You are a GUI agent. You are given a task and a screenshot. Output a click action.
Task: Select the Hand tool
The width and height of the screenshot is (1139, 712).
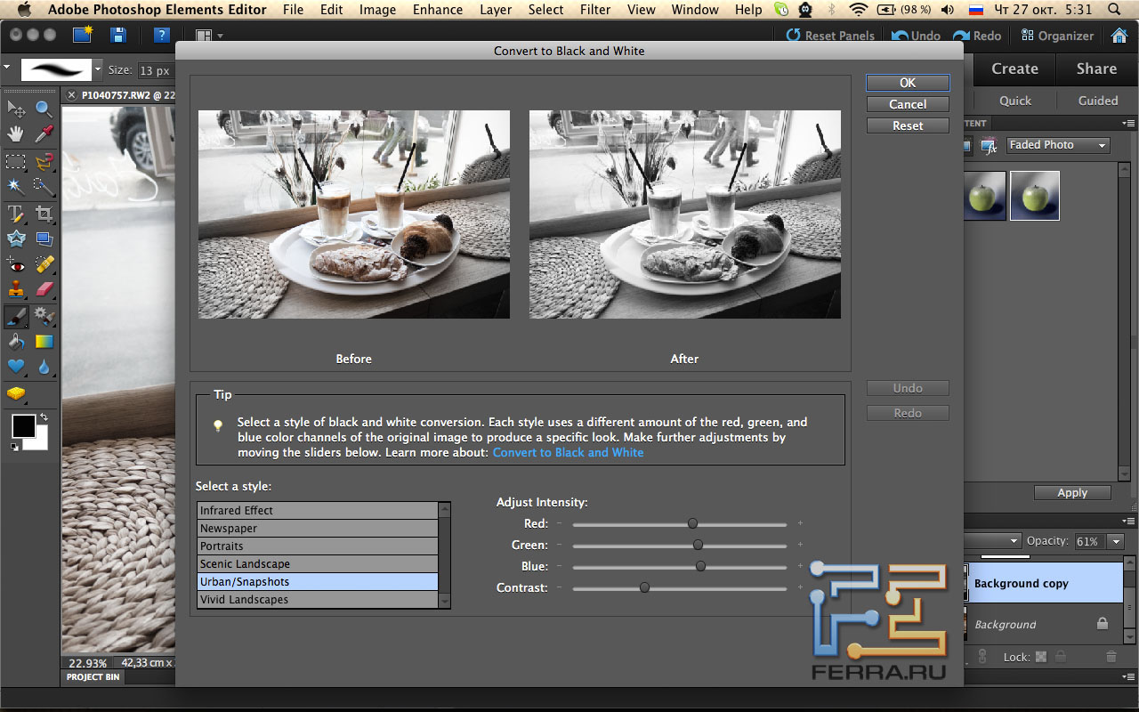[16, 134]
